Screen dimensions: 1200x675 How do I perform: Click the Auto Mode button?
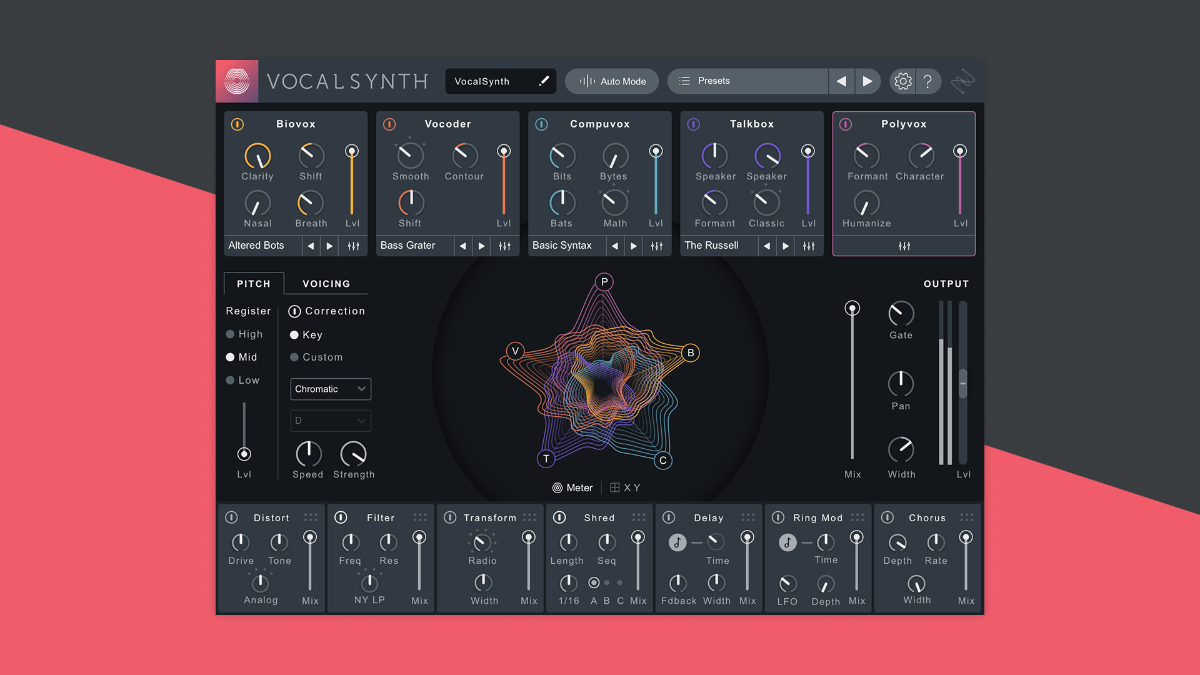click(x=611, y=81)
